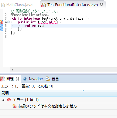Click line number 8 in the gutter
Image resolution: width=117 pixels, height=118 pixels.
(x=6, y=37)
